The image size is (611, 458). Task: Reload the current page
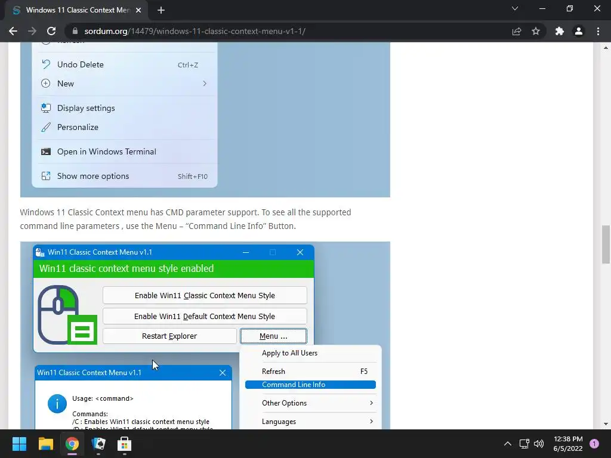(x=51, y=31)
